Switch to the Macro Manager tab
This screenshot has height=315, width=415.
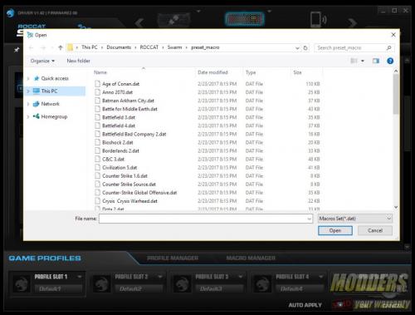click(x=251, y=258)
